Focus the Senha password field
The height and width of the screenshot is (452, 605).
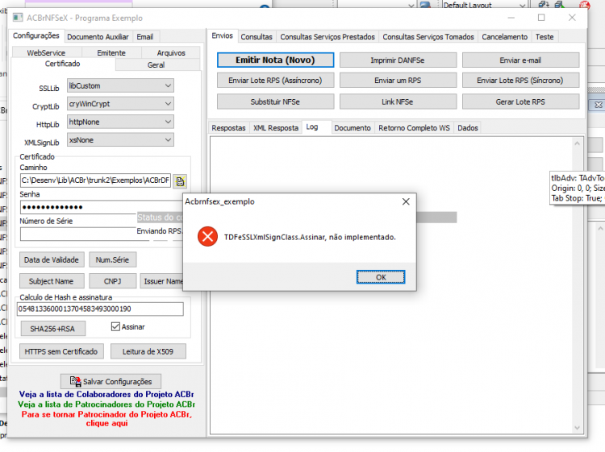[x=101, y=207]
